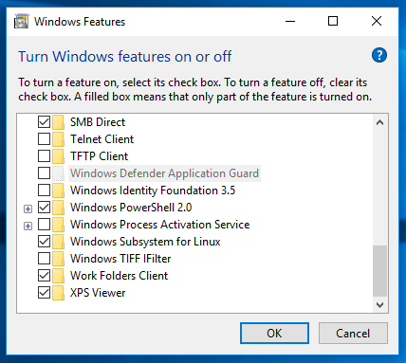Expand Windows Process Activation Service tree
Viewport: 406px width, 363px height.
point(28,226)
